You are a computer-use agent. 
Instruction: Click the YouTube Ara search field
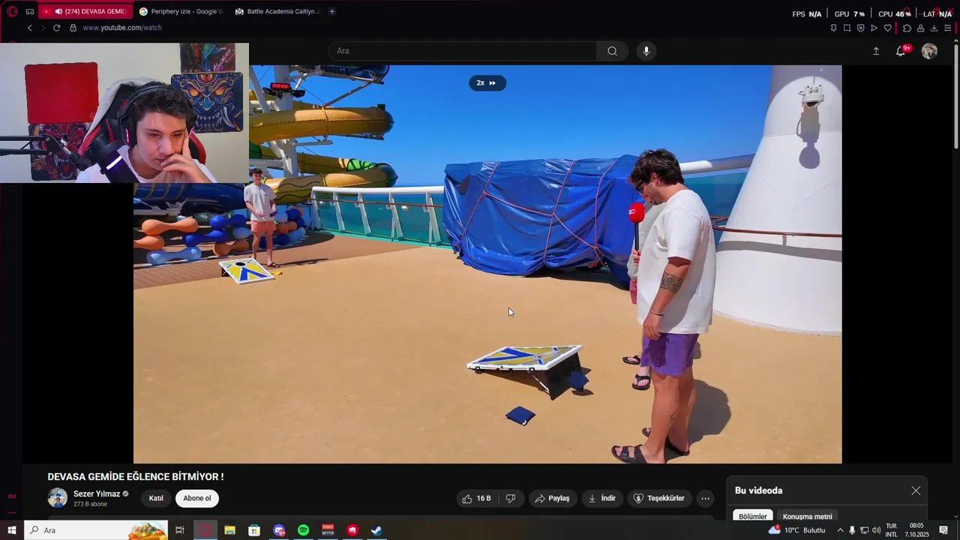tap(463, 51)
